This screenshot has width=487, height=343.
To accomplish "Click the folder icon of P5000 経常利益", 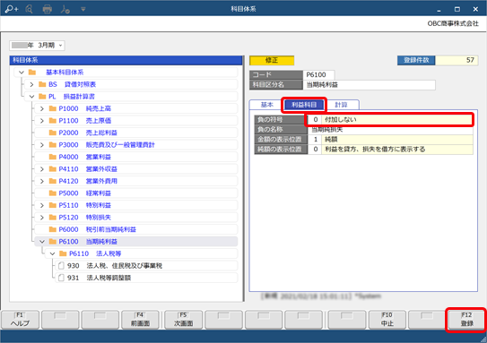I will click(x=53, y=193).
